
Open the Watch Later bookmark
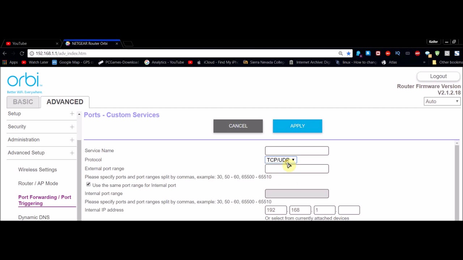pyautogui.click(x=35, y=62)
